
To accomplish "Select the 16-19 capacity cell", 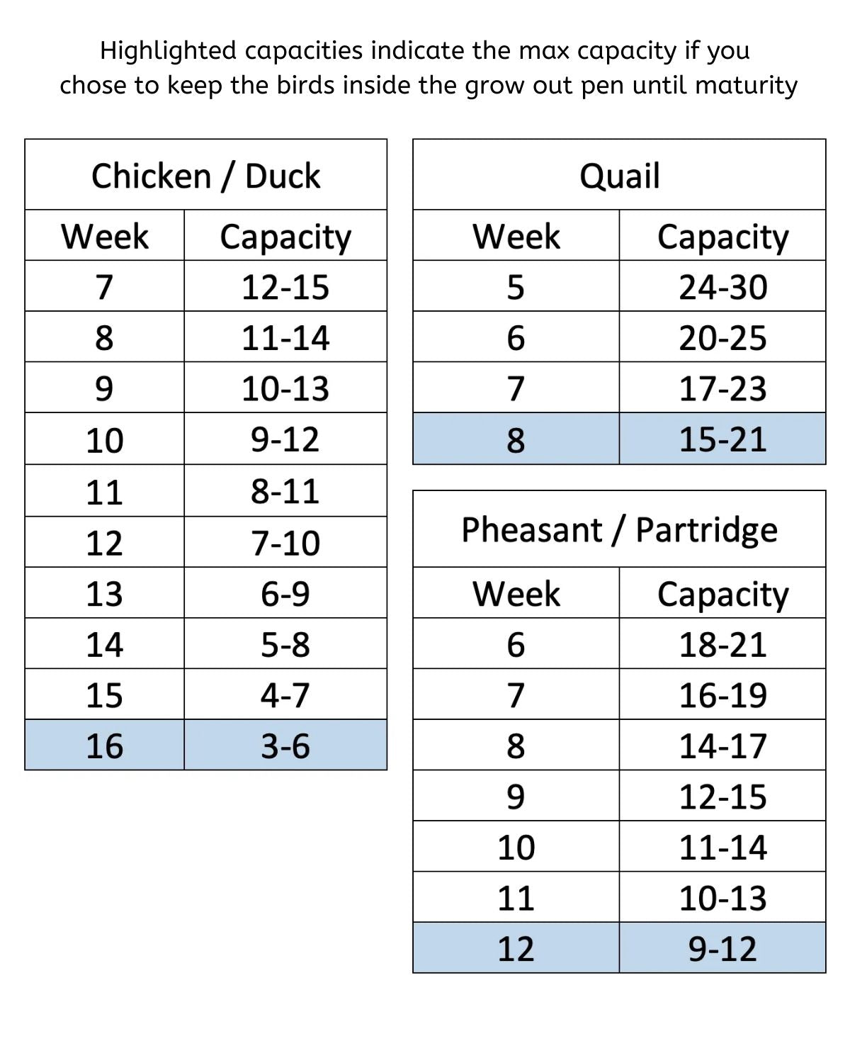I will pyautogui.click(x=722, y=695).
